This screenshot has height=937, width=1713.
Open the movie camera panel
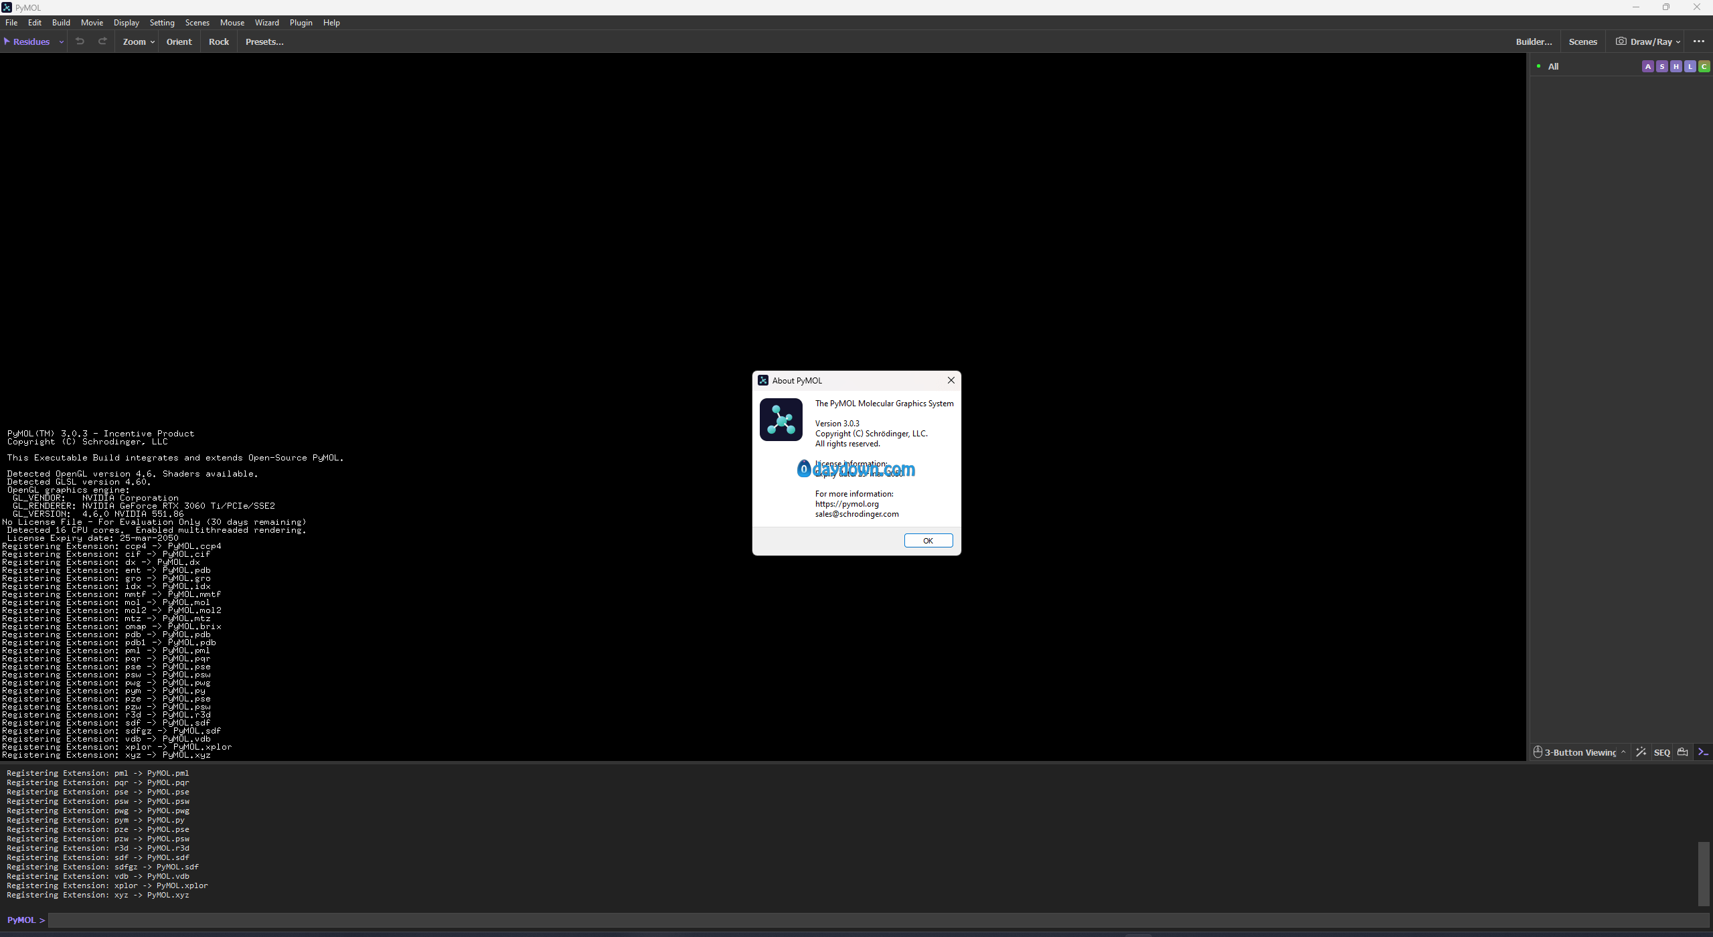[1682, 752]
